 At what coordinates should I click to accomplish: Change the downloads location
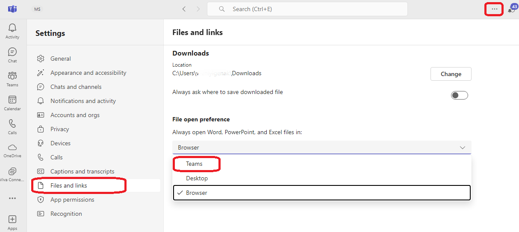(x=451, y=74)
